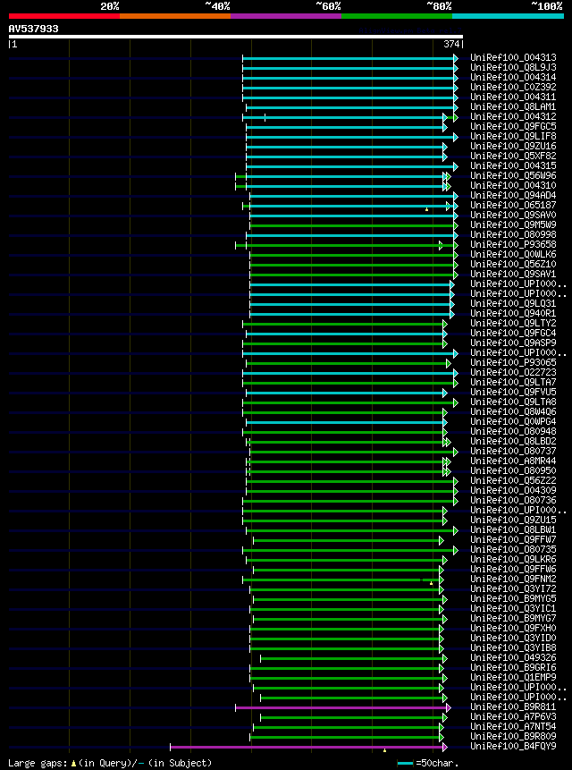Select the AV537933 query name
This screenshot has height=770, width=572.
pyautogui.click(x=33, y=29)
